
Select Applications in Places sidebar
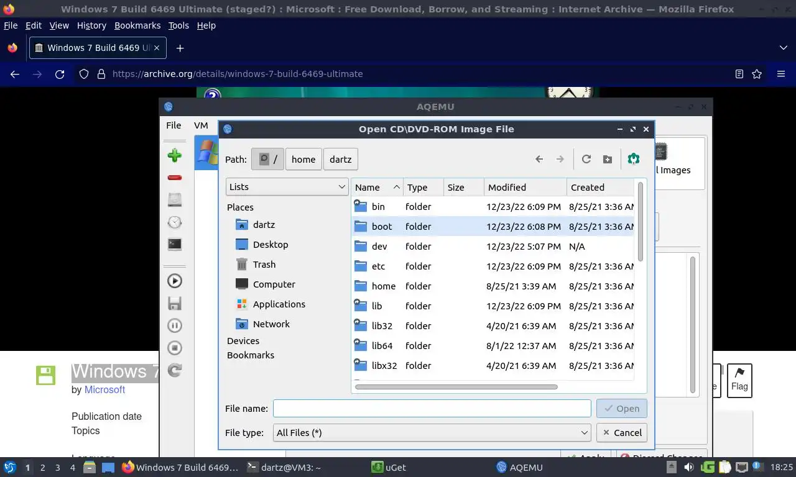(279, 304)
